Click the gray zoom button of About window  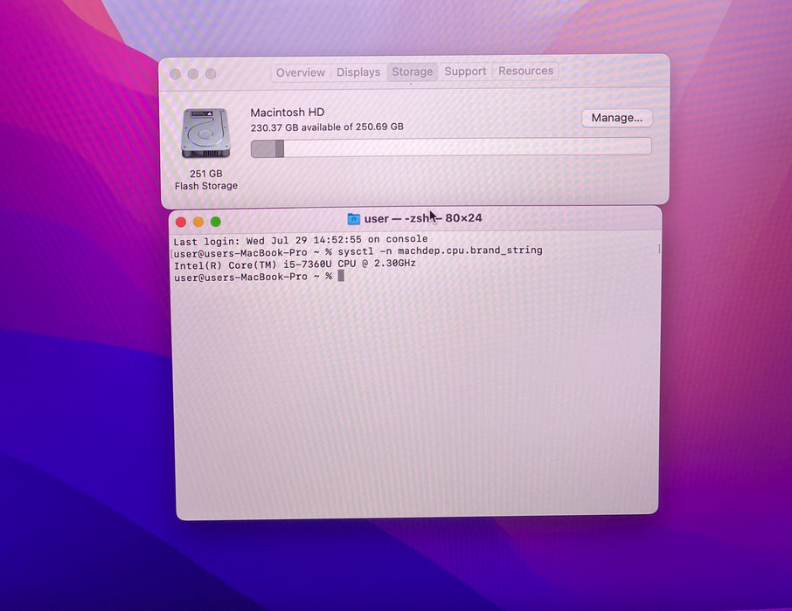point(211,73)
